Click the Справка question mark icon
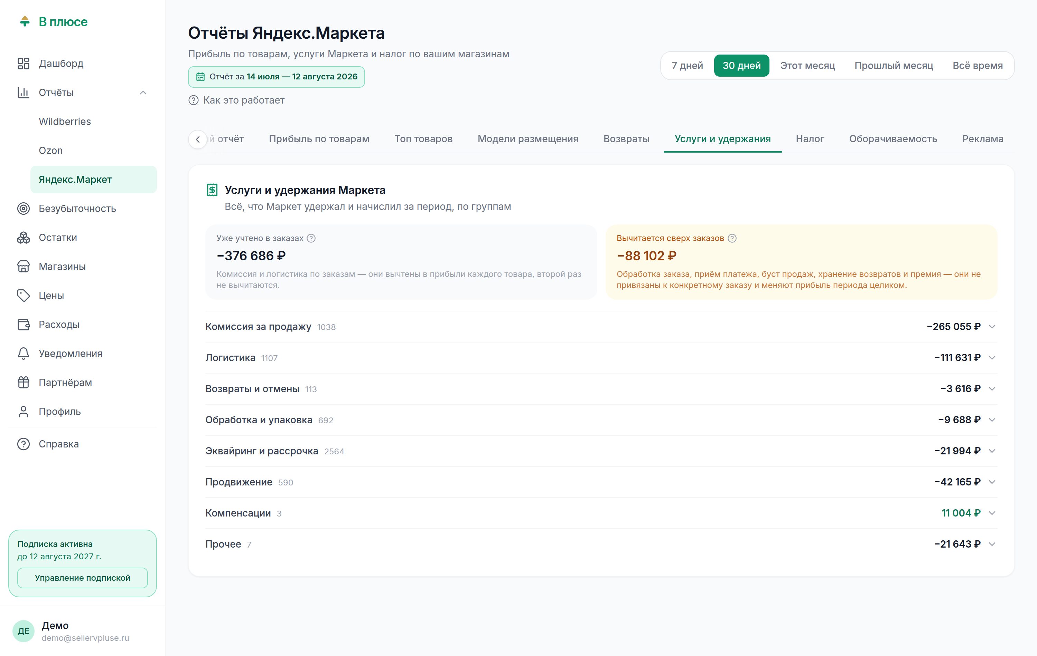The width and height of the screenshot is (1037, 656). tap(23, 444)
